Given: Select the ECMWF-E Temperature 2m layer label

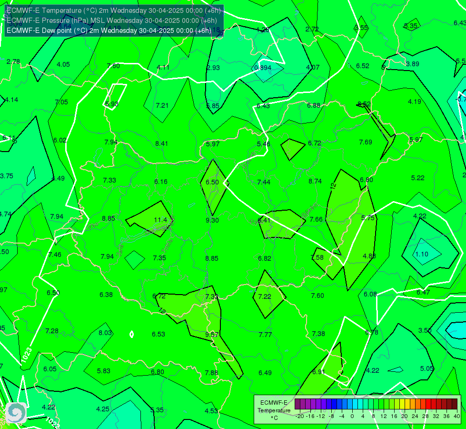Looking at the screenshot, I should pyautogui.click(x=114, y=10).
